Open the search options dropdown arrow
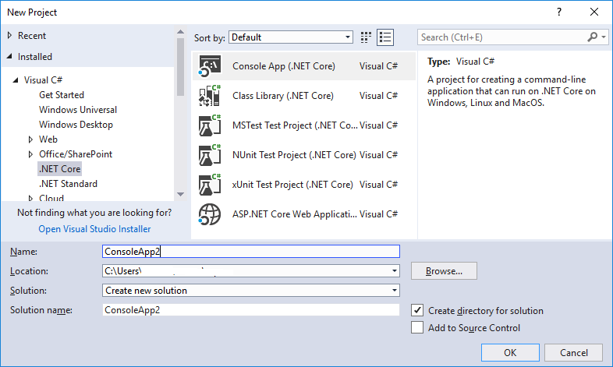The width and height of the screenshot is (613, 367). tap(604, 37)
